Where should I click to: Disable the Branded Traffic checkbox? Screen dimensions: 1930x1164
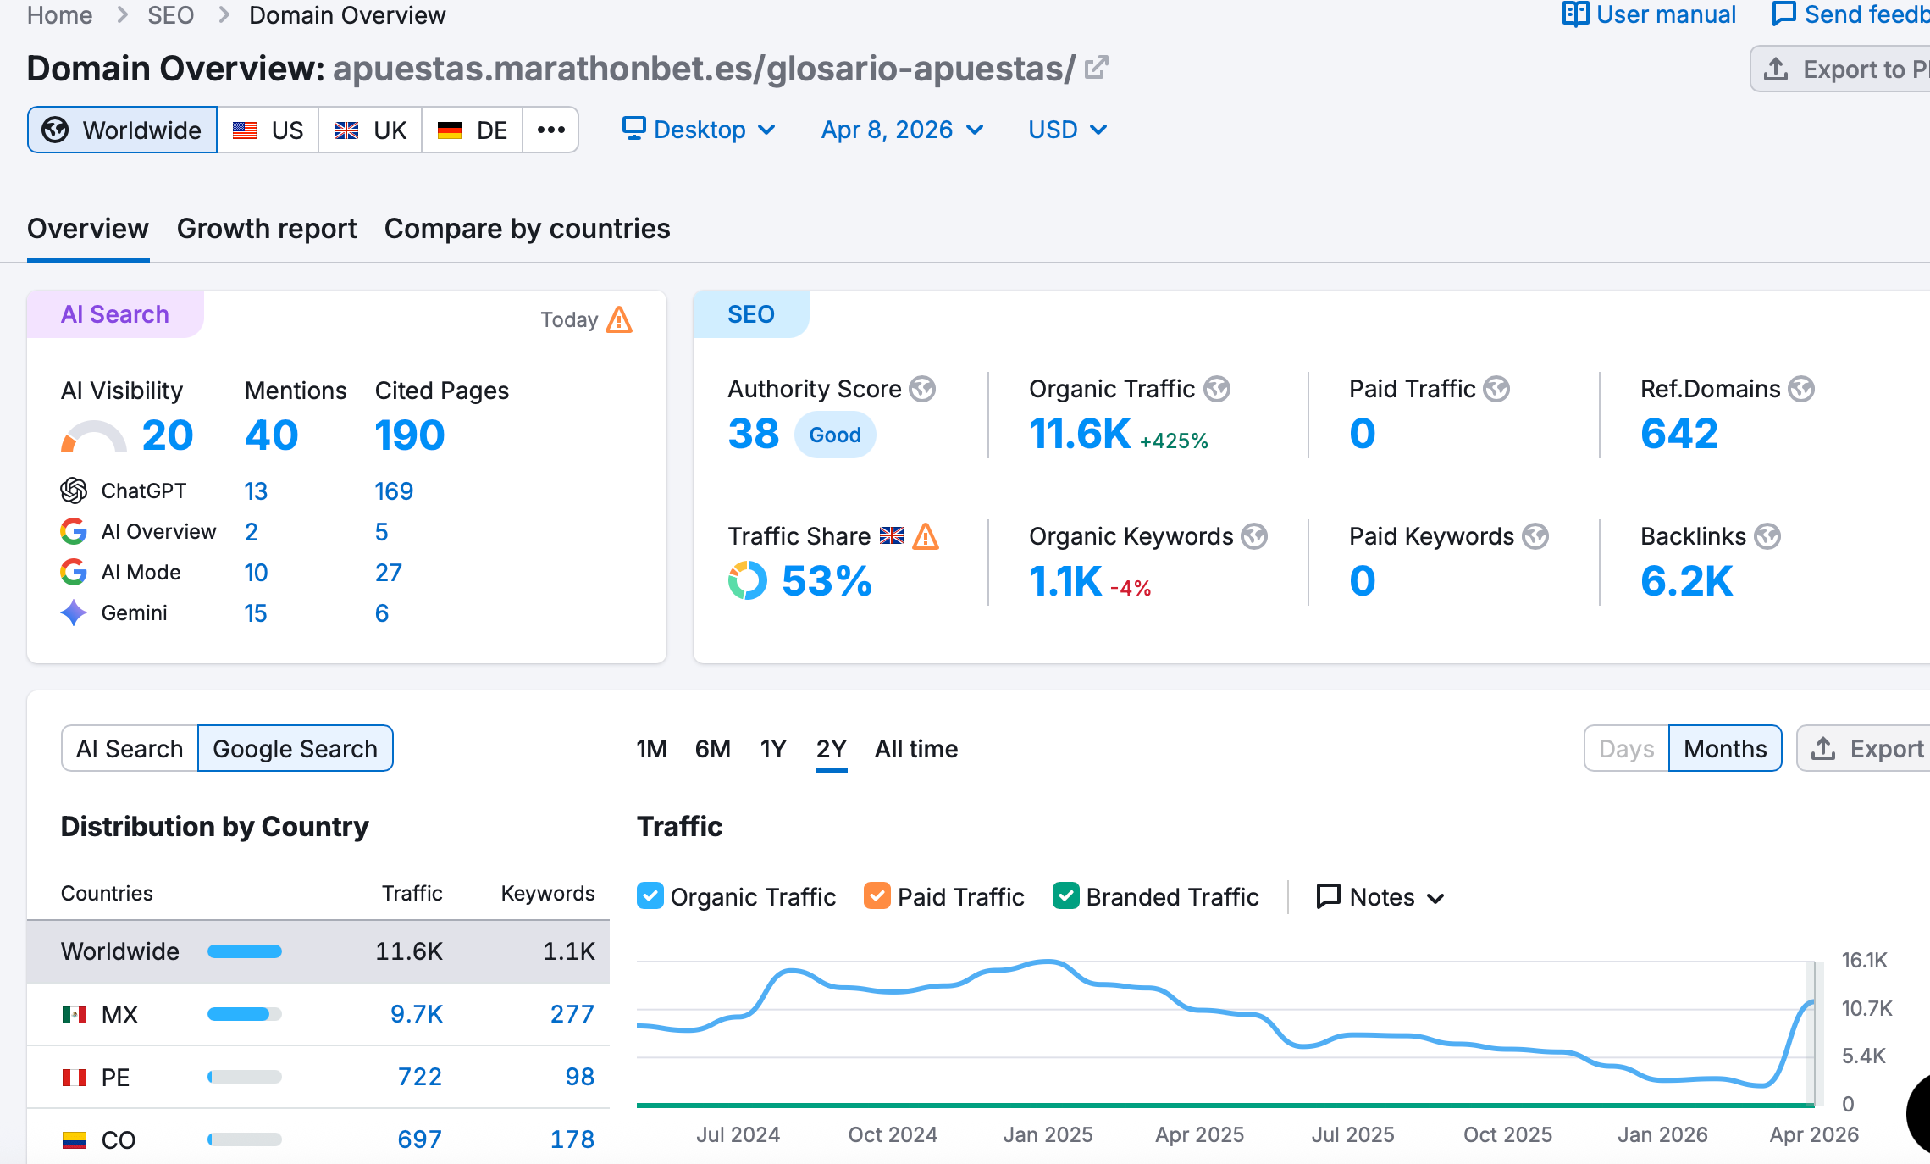coord(1065,896)
